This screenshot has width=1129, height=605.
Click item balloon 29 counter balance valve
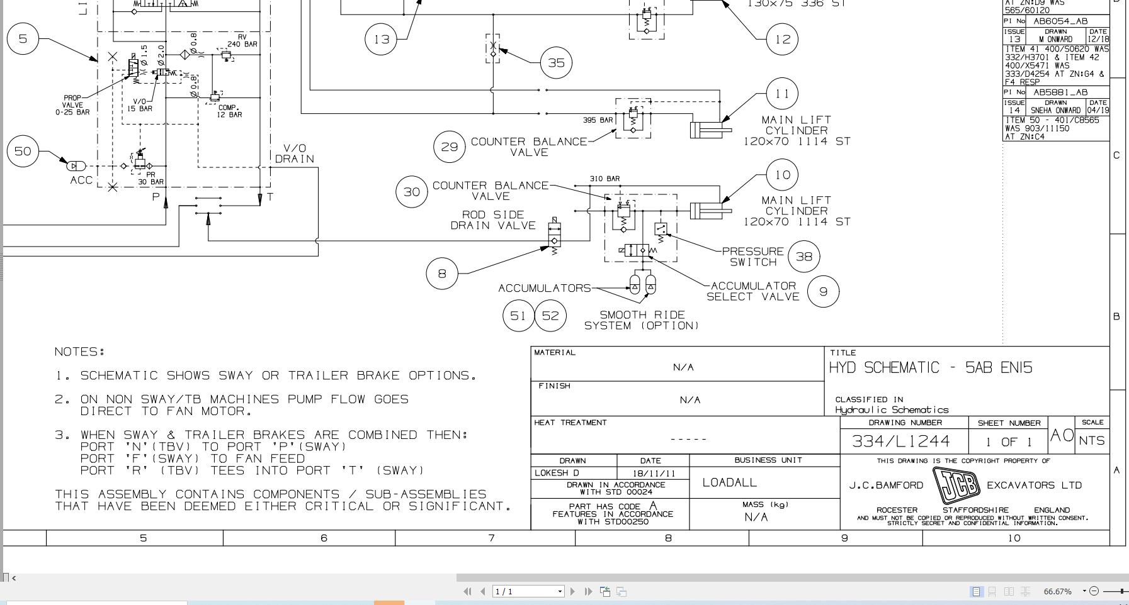click(x=450, y=147)
